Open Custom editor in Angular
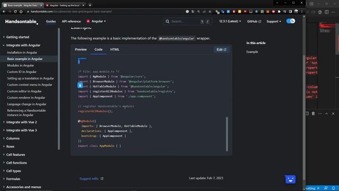Viewport: 339px width, 191px height. pos(24,91)
